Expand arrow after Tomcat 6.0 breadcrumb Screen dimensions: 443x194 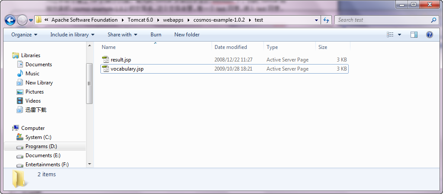[x=158, y=20]
